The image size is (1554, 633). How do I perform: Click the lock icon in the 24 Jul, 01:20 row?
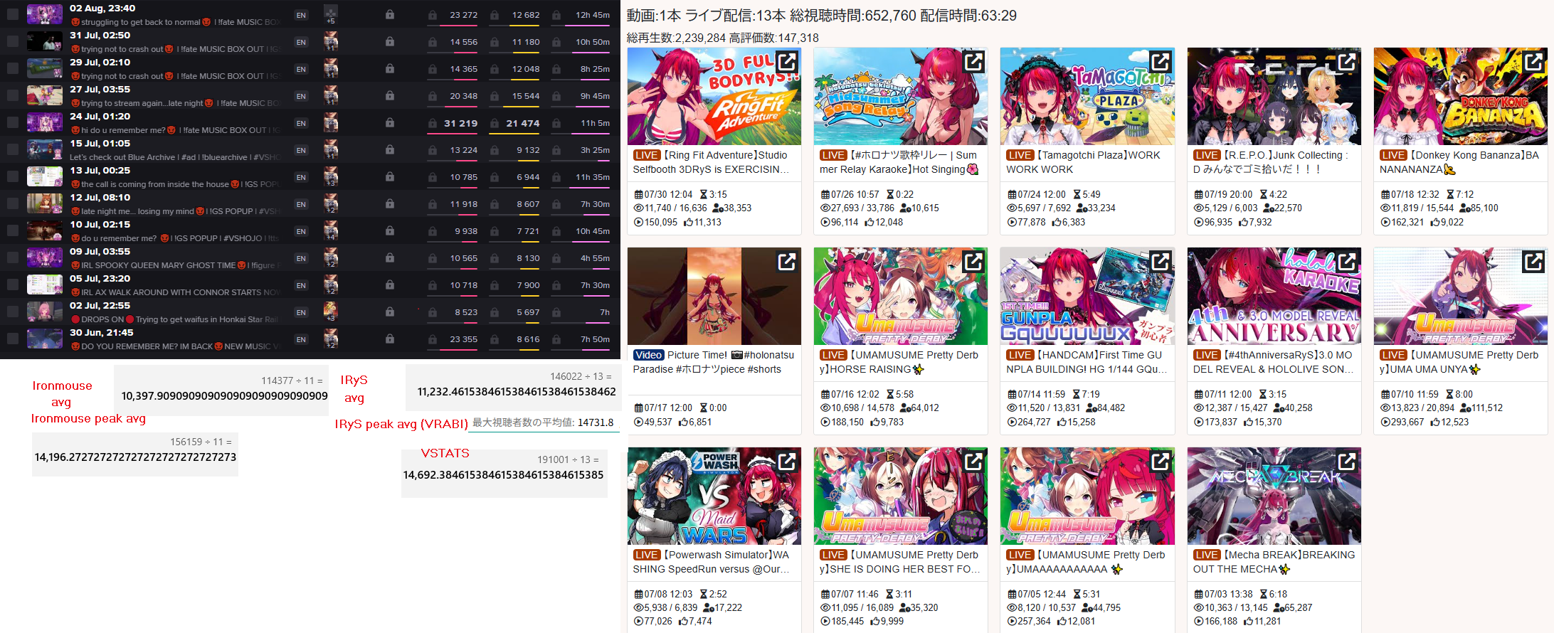[390, 122]
